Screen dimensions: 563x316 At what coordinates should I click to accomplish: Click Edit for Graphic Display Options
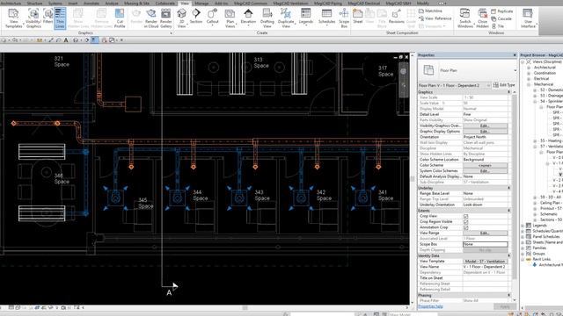click(485, 132)
